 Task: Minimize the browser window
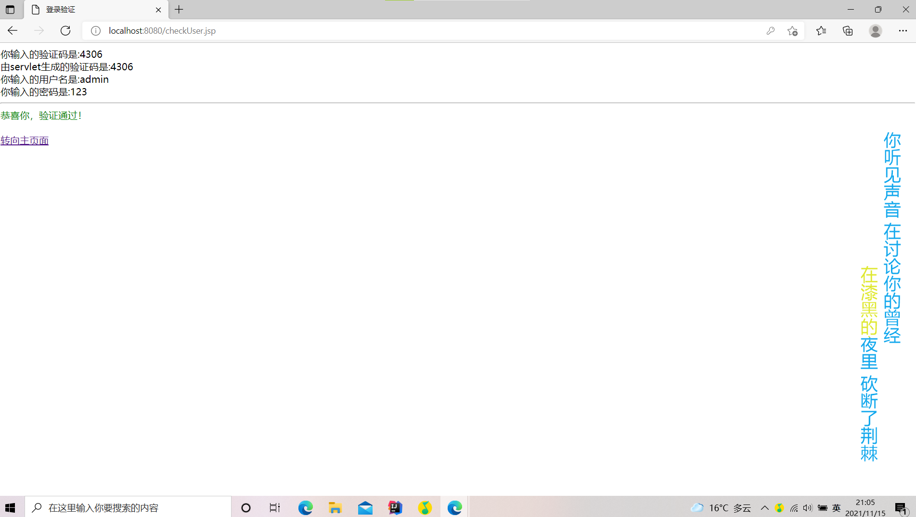pyautogui.click(x=851, y=10)
